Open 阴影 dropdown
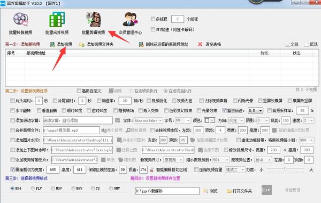Image resolution: width=321 pixels, height=203 pixels. click(x=263, y=120)
